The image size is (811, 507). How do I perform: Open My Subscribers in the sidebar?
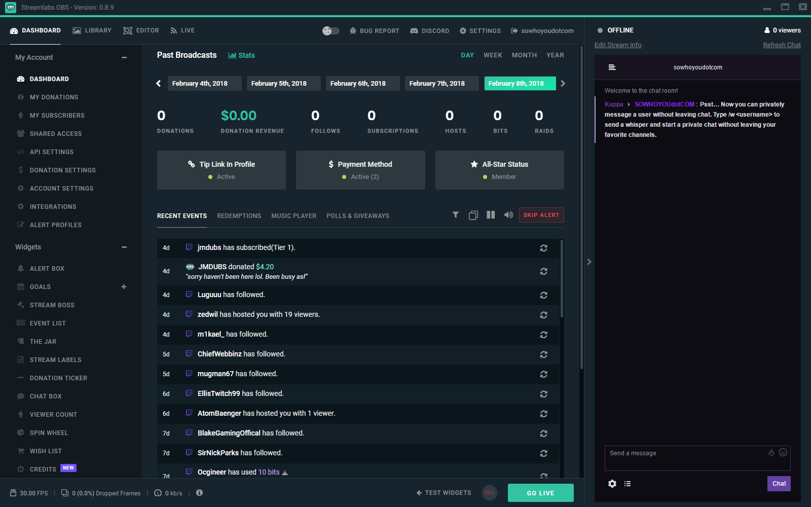click(57, 116)
